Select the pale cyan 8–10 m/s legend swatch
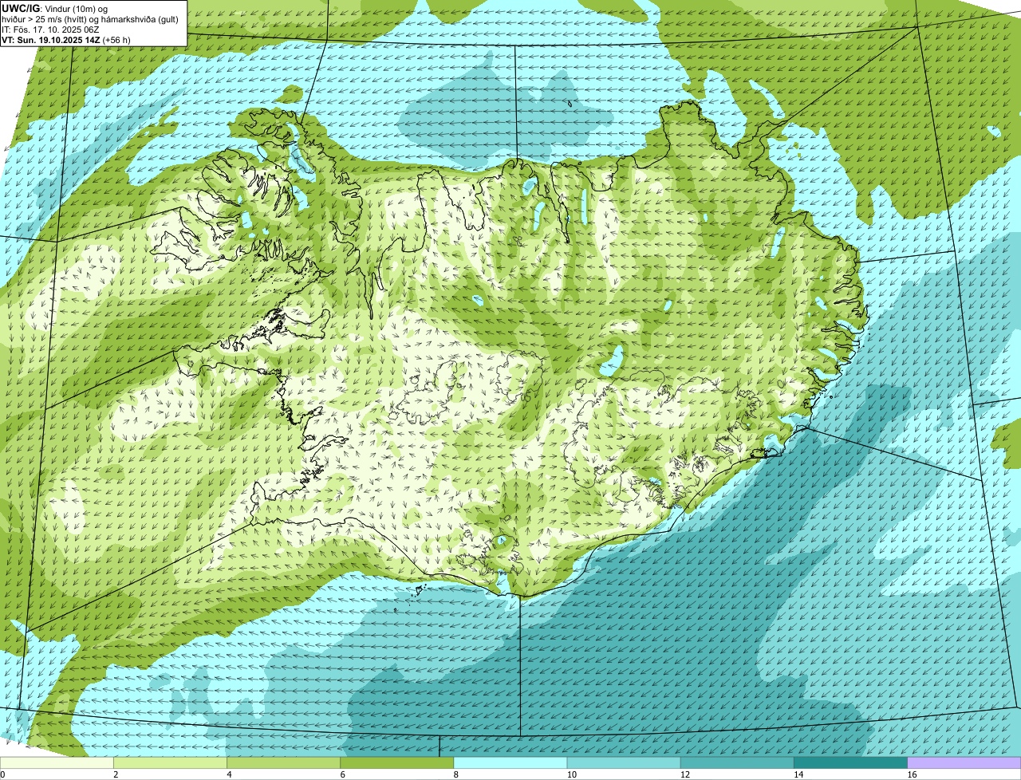Viewport: 1021px width, 780px height. (x=510, y=762)
